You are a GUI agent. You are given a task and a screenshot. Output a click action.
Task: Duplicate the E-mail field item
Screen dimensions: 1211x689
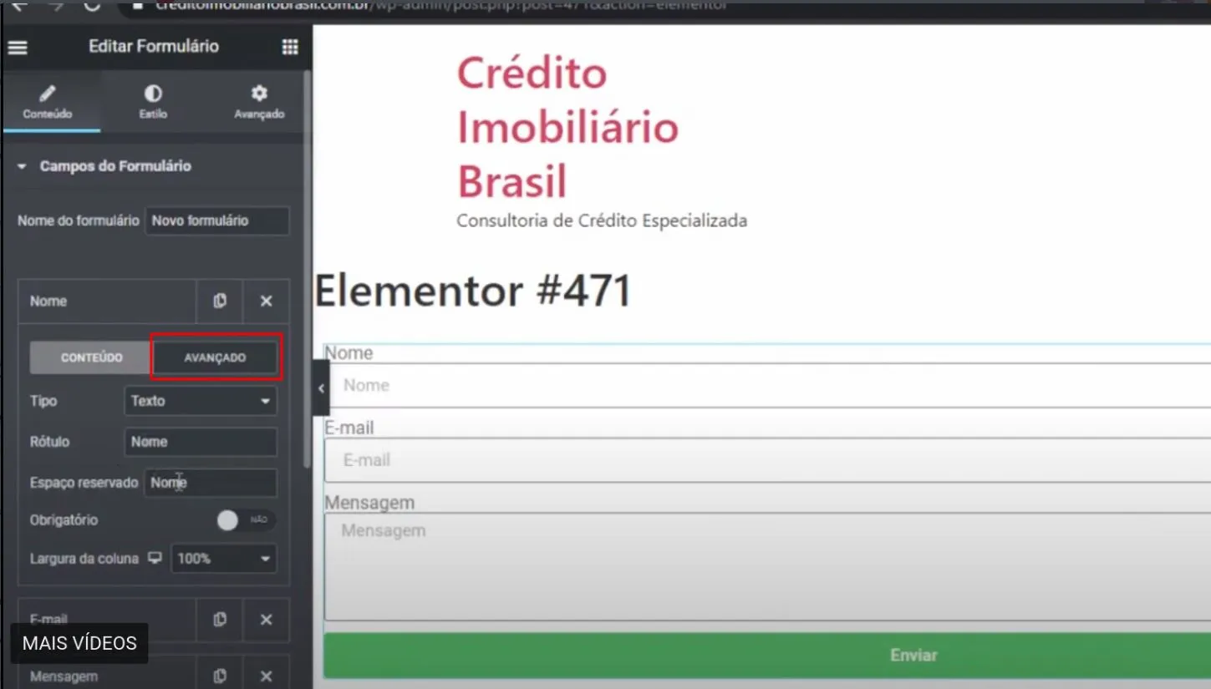[220, 620]
